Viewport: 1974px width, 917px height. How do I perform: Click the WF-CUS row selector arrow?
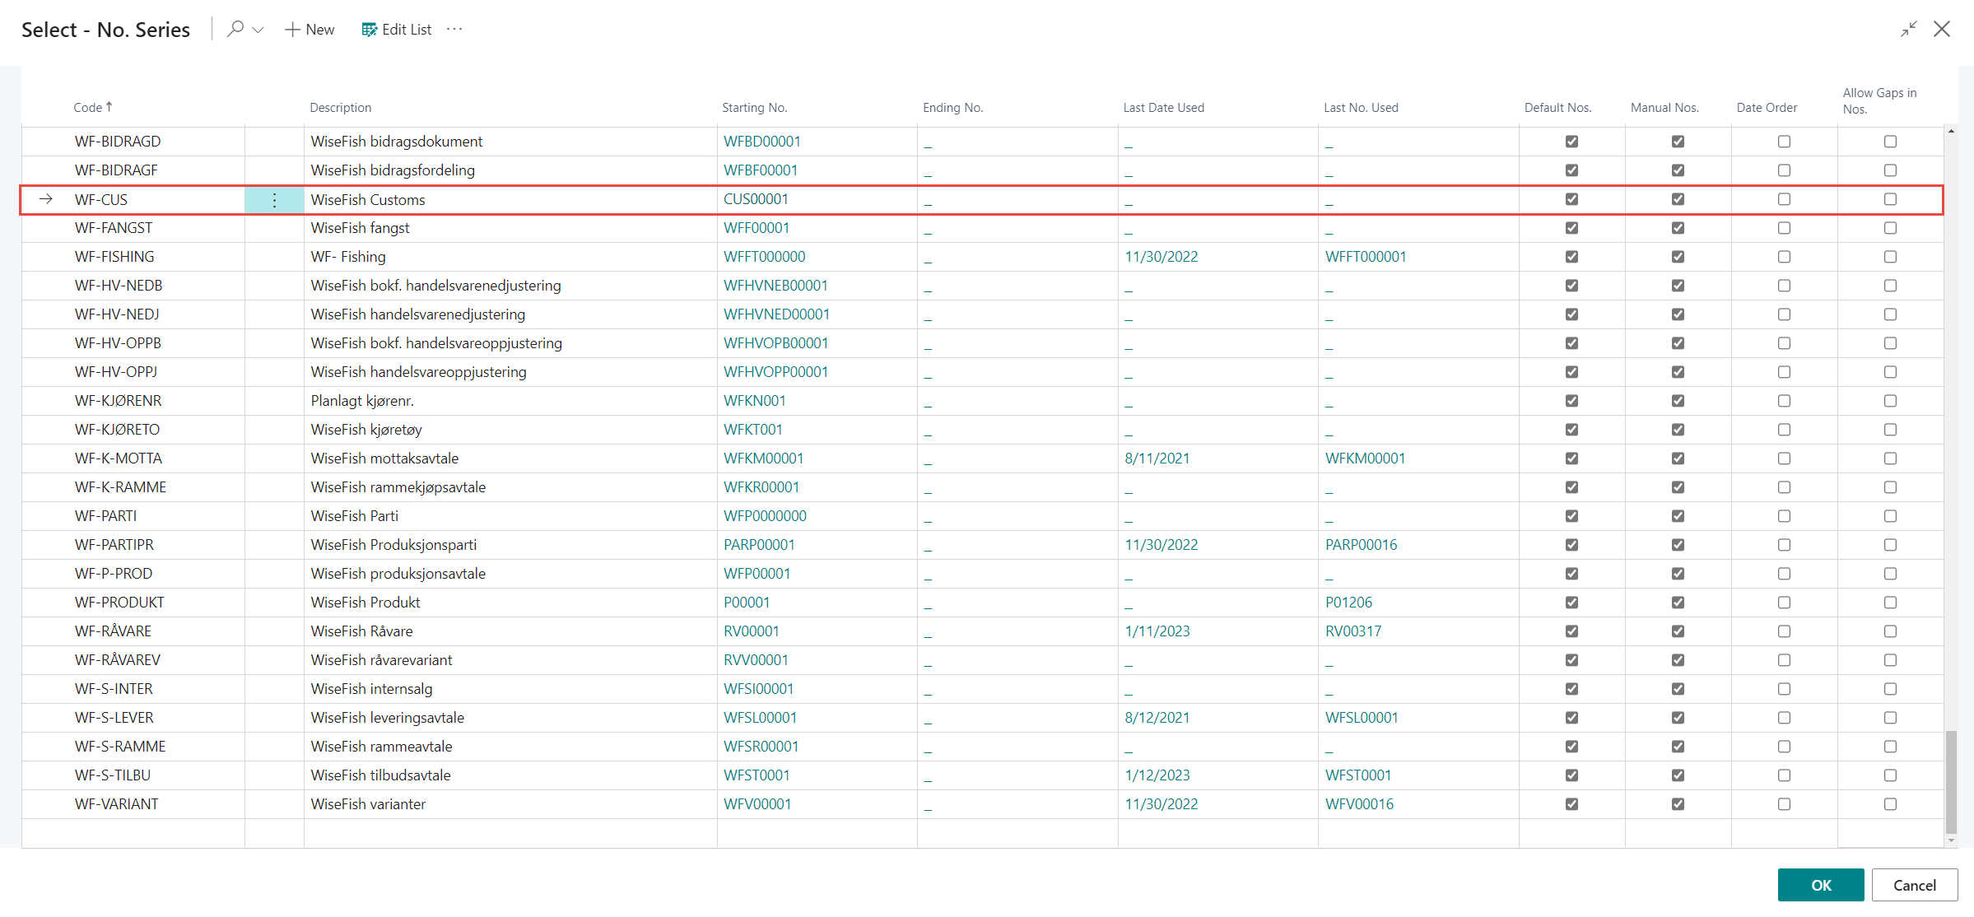click(46, 199)
